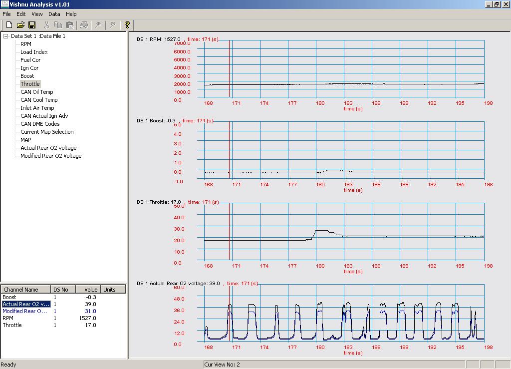511x369 pixels.
Task: Collapse the Data Set 1 tree node
Action: tap(6, 36)
